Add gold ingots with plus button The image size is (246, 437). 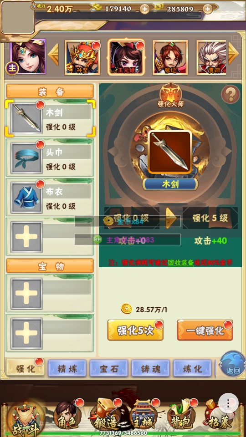[144, 9]
